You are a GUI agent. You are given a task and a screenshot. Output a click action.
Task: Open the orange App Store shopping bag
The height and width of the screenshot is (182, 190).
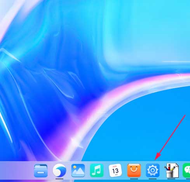click(x=134, y=170)
